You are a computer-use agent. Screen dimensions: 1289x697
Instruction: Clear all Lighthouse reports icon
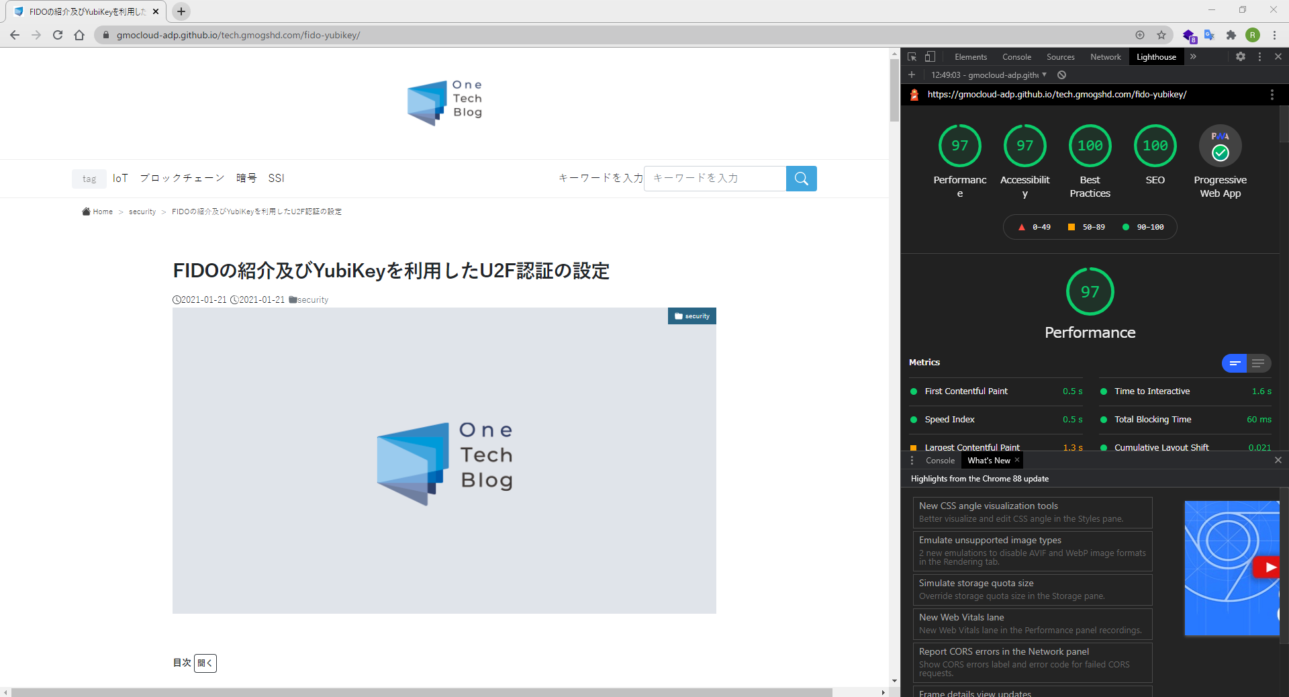tap(1061, 75)
